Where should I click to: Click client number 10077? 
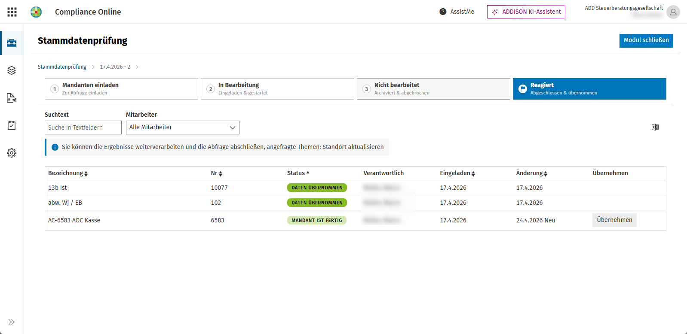point(219,188)
